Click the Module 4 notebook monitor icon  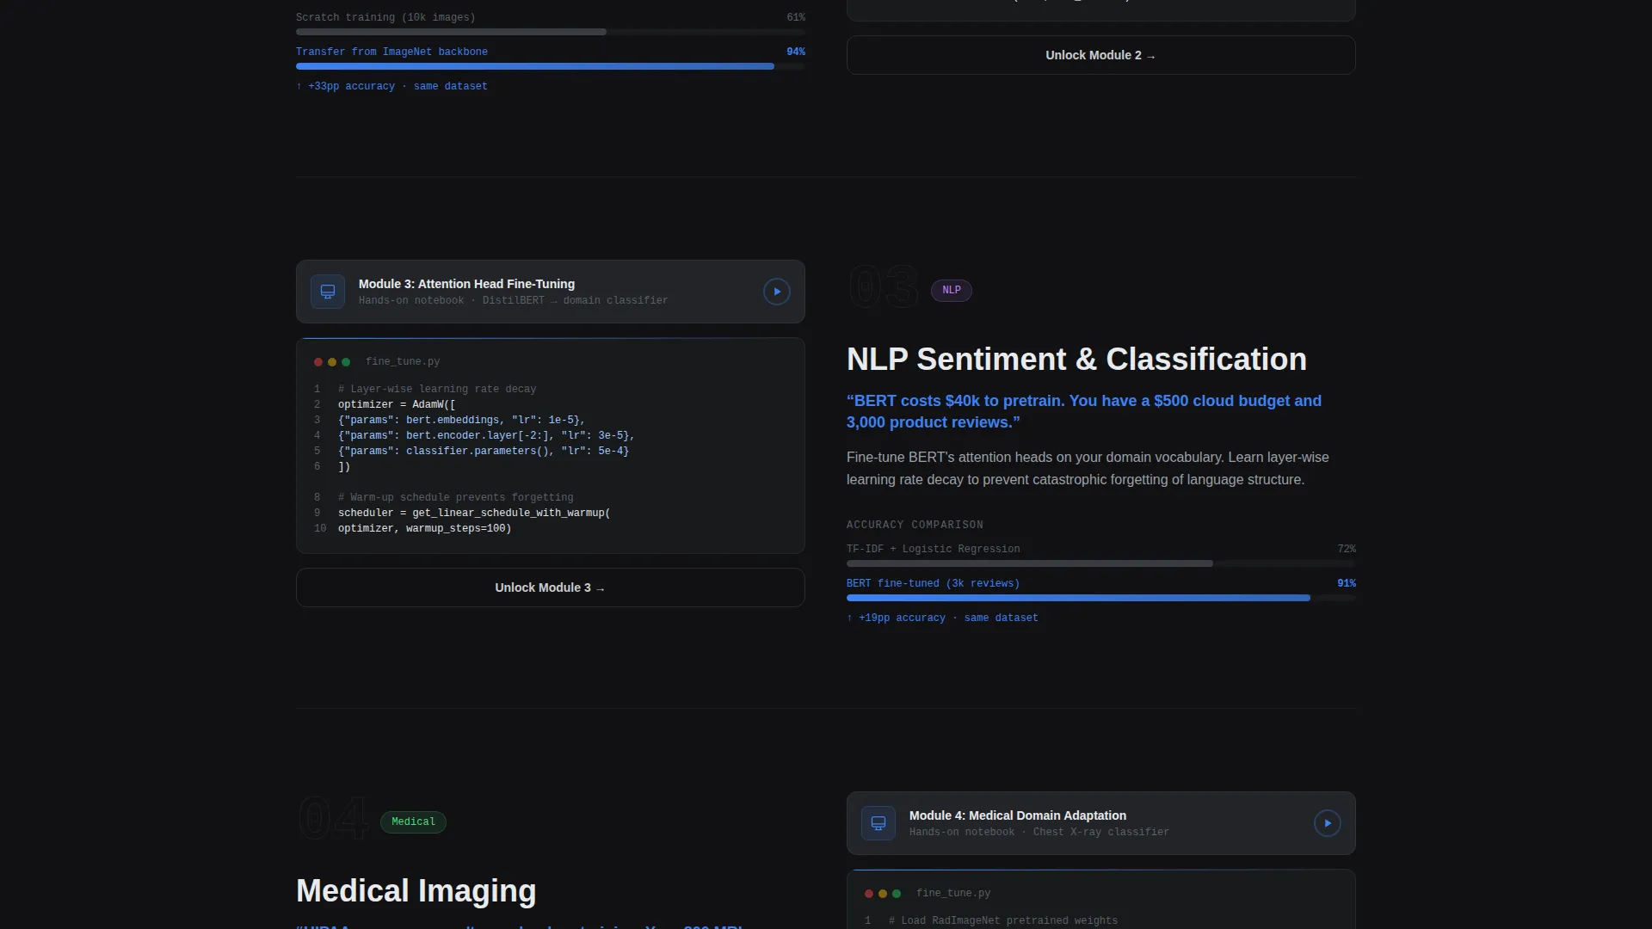(x=878, y=823)
